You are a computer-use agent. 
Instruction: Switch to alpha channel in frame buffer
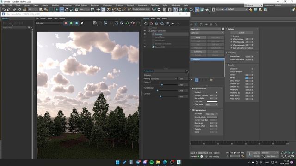click(x=82, y=23)
